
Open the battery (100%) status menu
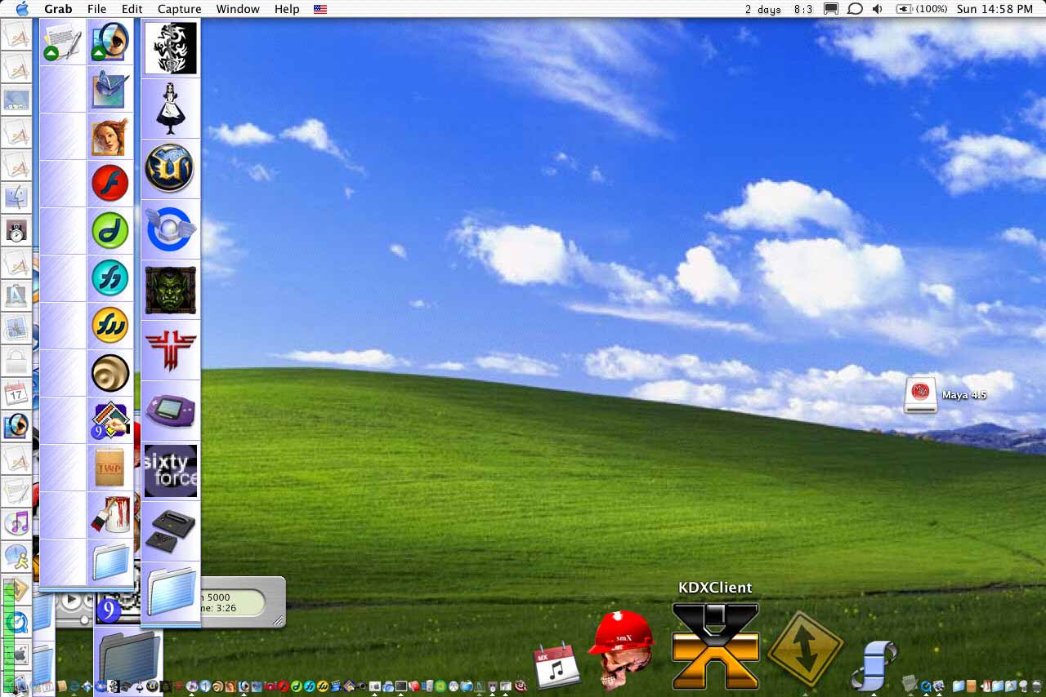pos(922,9)
